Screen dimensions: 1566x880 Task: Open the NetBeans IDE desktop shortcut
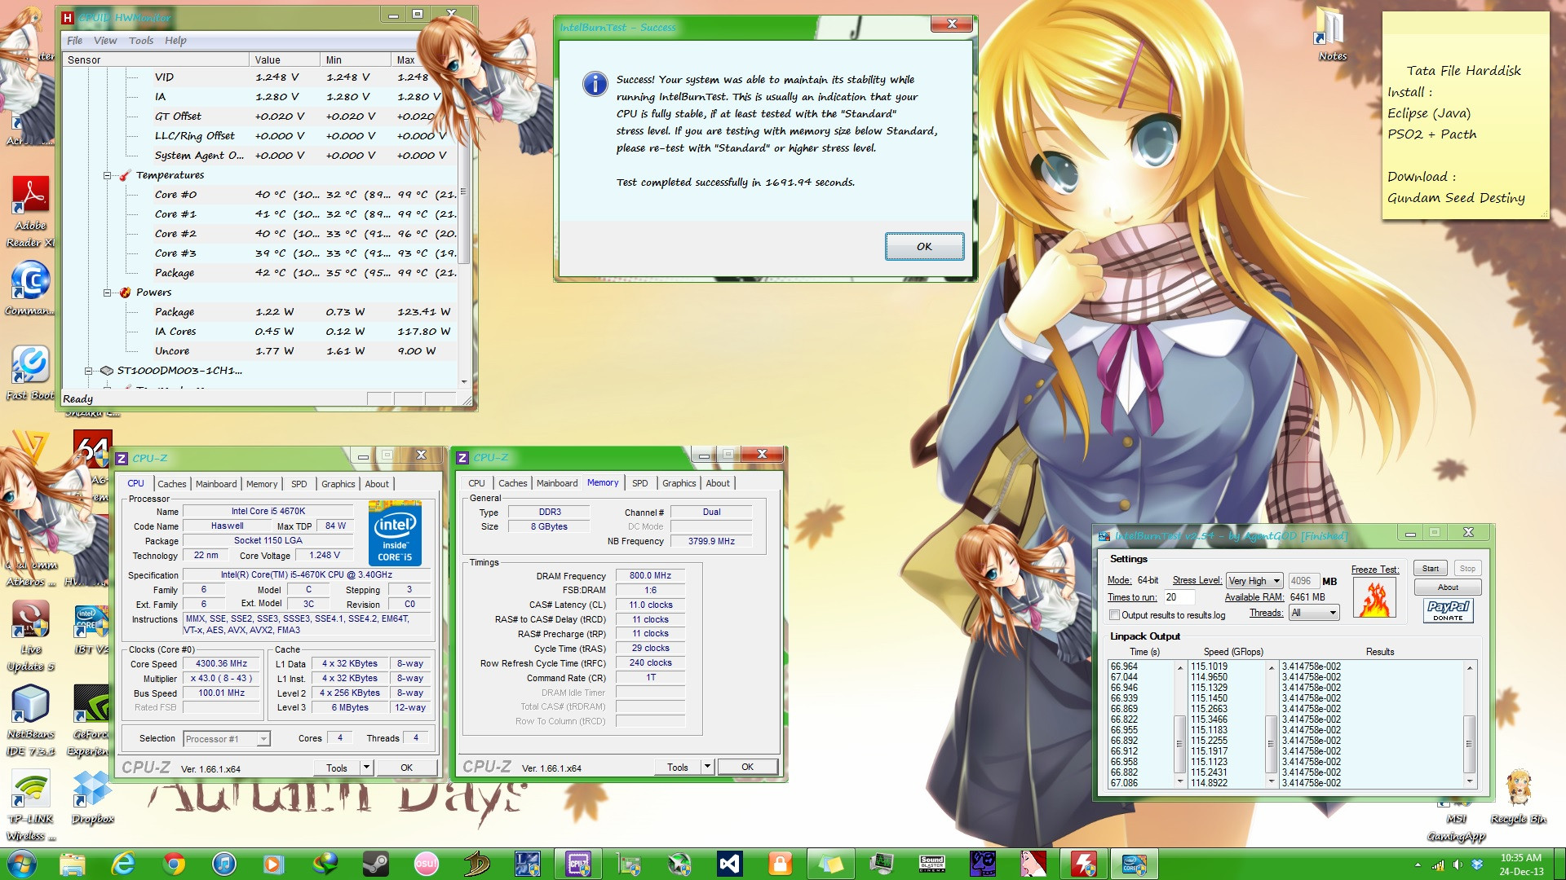[x=31, y=721]
